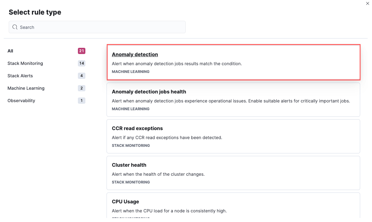Filter rules by Stack Monitoring
This screenshot has height=222, width=372.
point(25,63)
